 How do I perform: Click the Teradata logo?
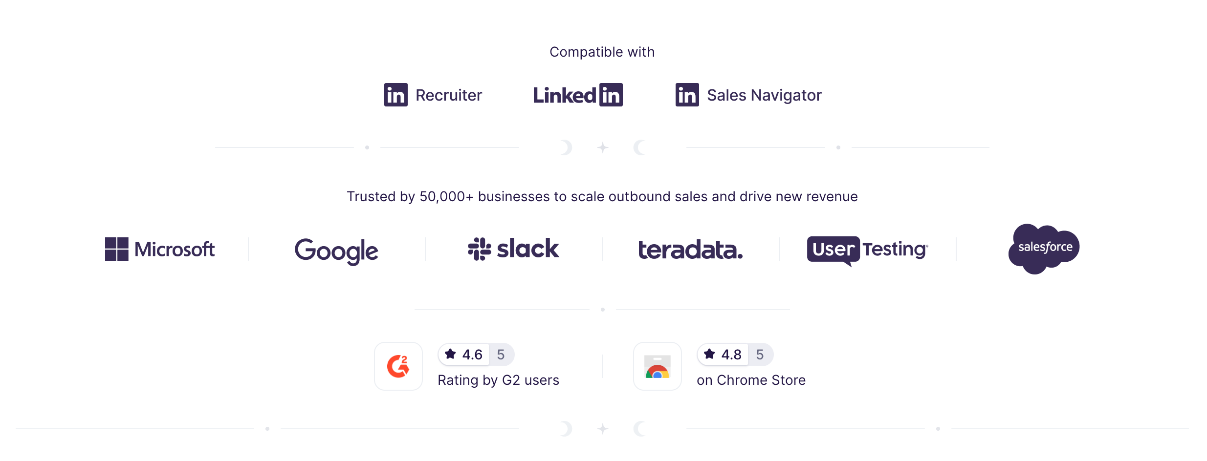690,250
